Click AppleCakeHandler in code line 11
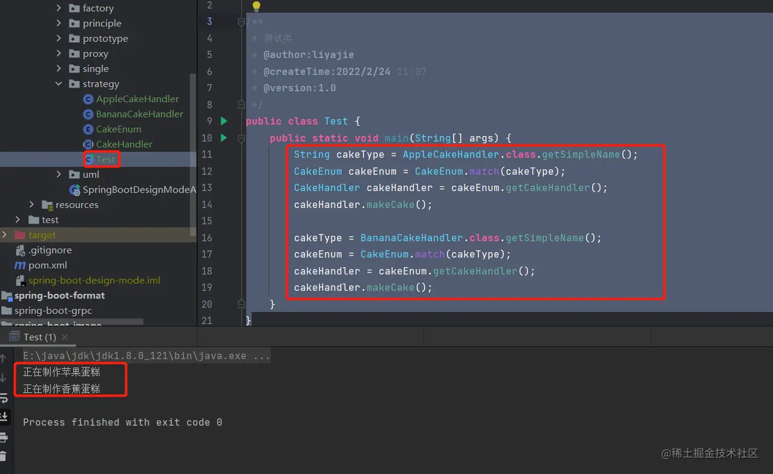This screenshot has width=773, height=474. 451,155
